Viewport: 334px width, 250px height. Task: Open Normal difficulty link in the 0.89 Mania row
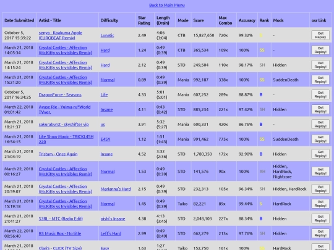[x=108, y=80]
